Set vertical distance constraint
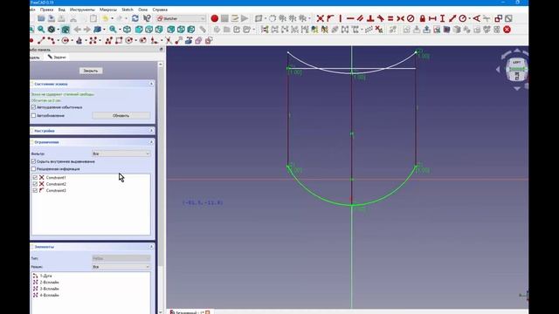This screenshot has height=314, width=559. [443, 18]
